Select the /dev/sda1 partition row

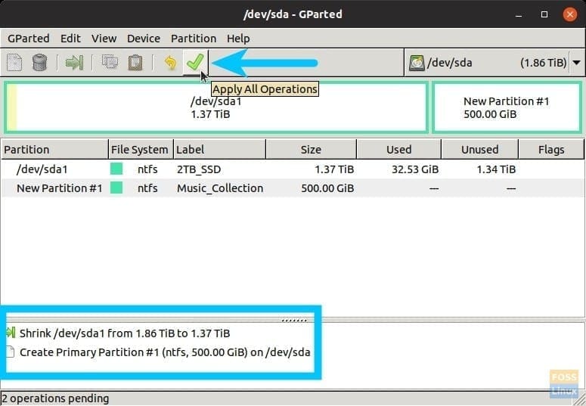click(227, 169)
